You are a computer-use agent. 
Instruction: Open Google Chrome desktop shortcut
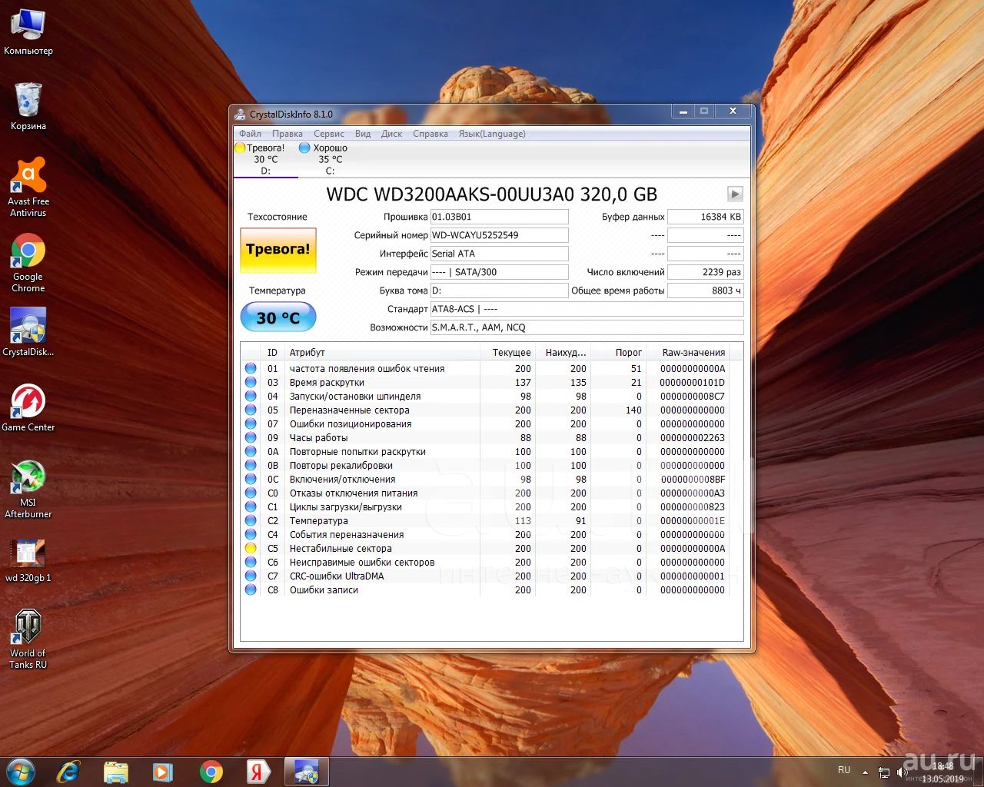coord(28,262)
